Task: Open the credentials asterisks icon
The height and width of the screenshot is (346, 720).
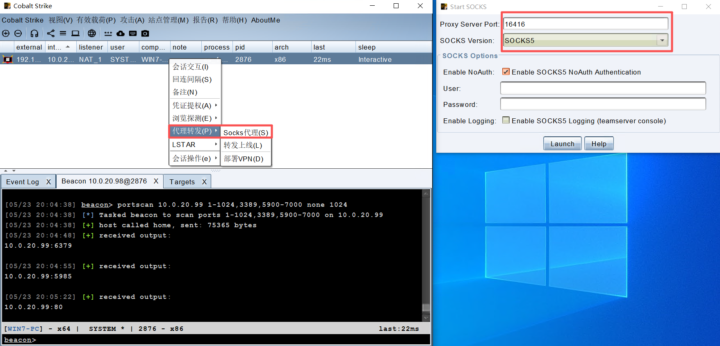Action: 108,34
